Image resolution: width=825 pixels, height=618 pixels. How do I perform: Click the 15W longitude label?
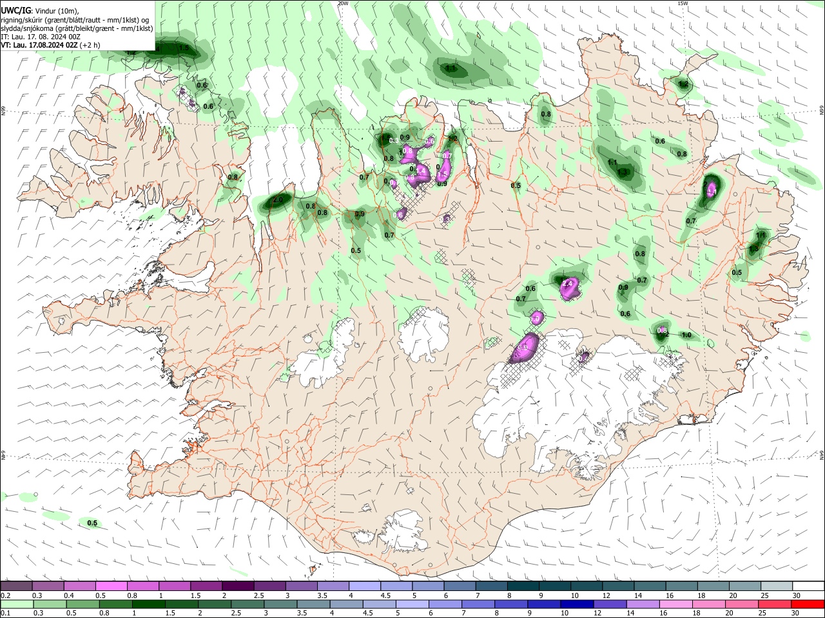point(682,3)
